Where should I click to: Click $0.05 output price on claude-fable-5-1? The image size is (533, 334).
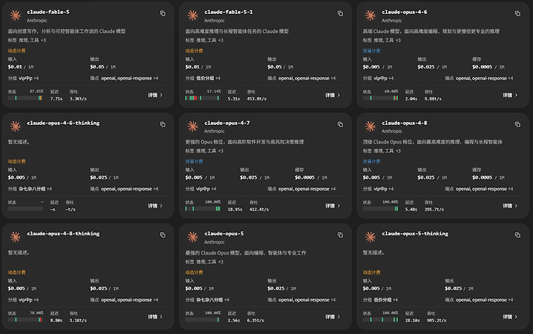tap(274, 67)
